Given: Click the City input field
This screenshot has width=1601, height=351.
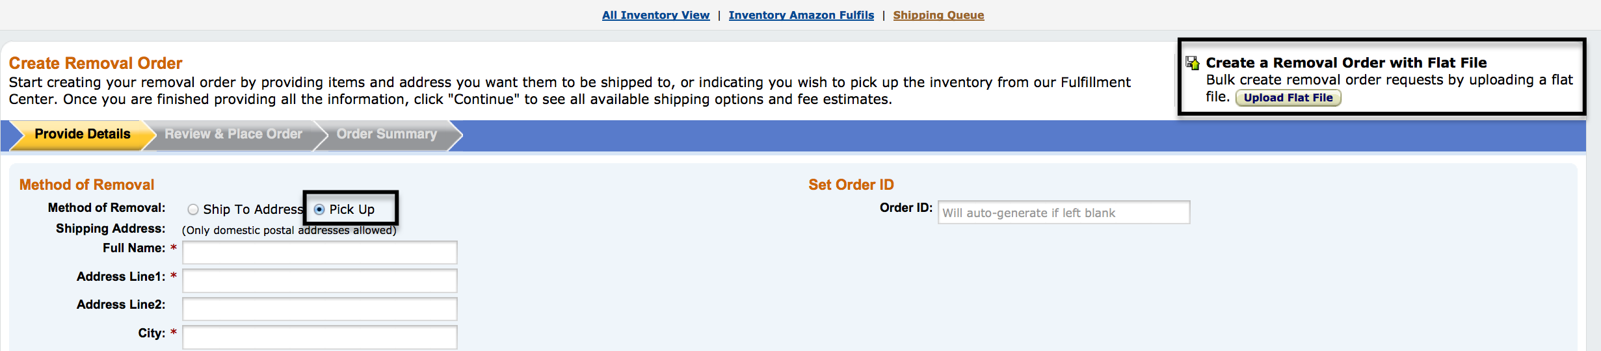Looking at the screenshot, I should [x=319, y=337].
